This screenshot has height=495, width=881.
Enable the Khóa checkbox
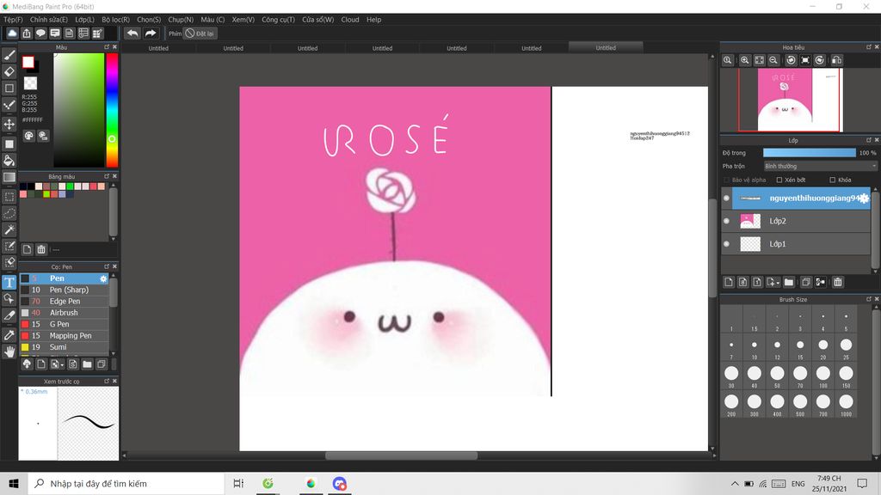[833, 180]
